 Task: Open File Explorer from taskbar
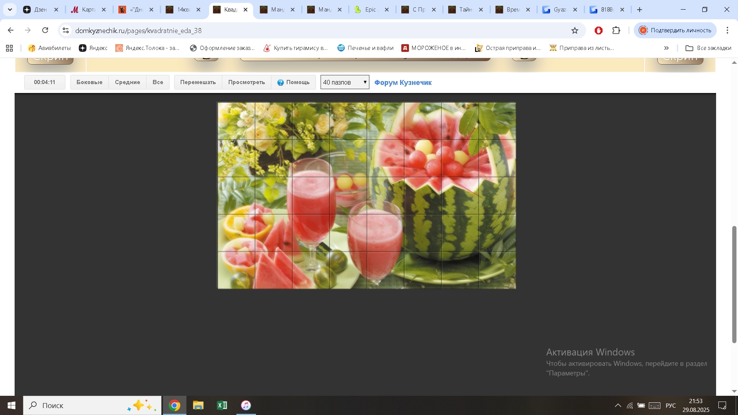pyautogui.click(x=198, y=405)
